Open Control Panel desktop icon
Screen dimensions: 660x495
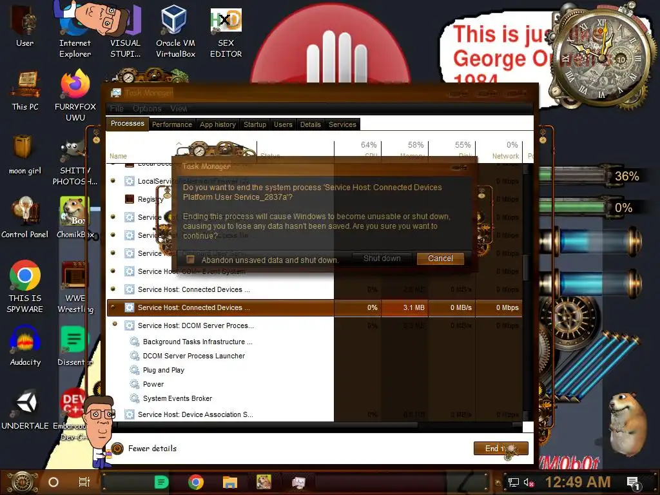coord(25,218)
